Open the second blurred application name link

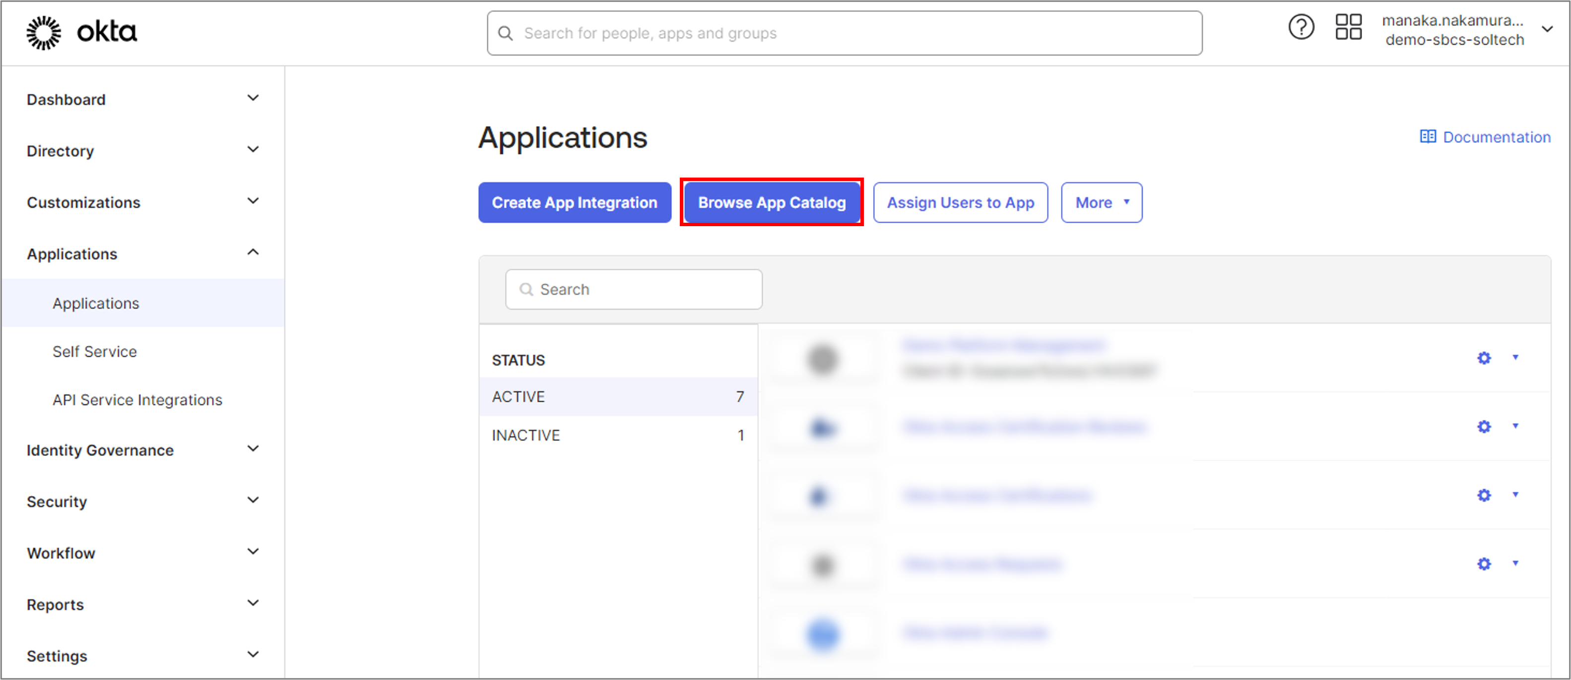click(1025, 427)
